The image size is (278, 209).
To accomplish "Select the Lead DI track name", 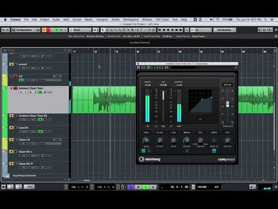I will coord(24,128).
